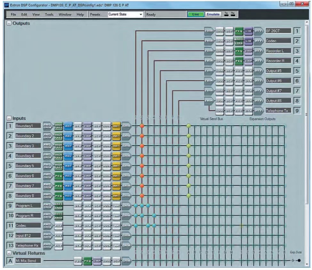This screenshot has width=312, height=270.
Task: Collapse the Virtual Returns section
Action: (x=9, y=253)
